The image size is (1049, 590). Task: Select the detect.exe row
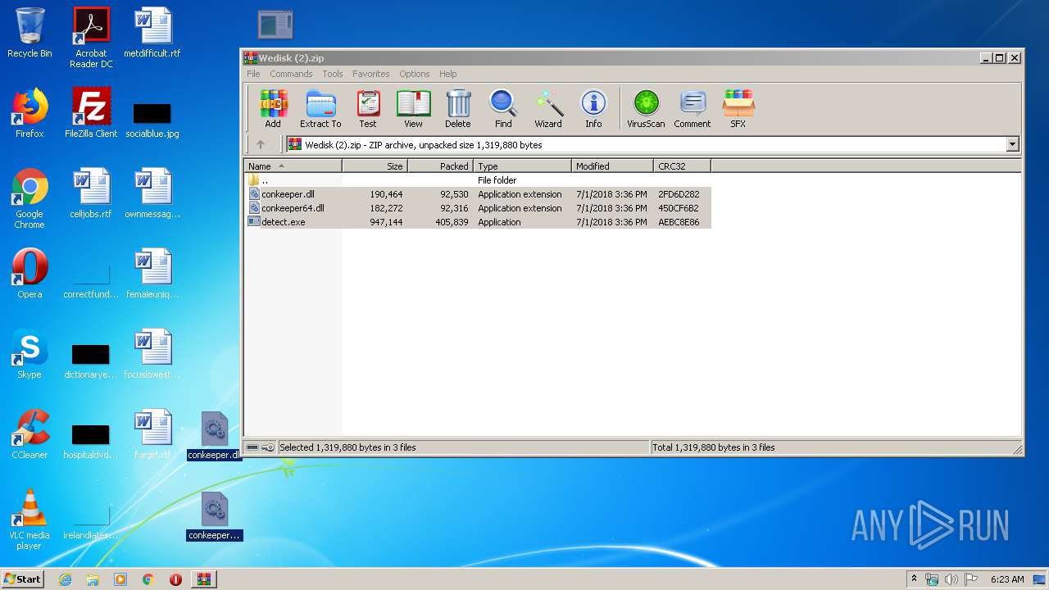pos(478,222)
